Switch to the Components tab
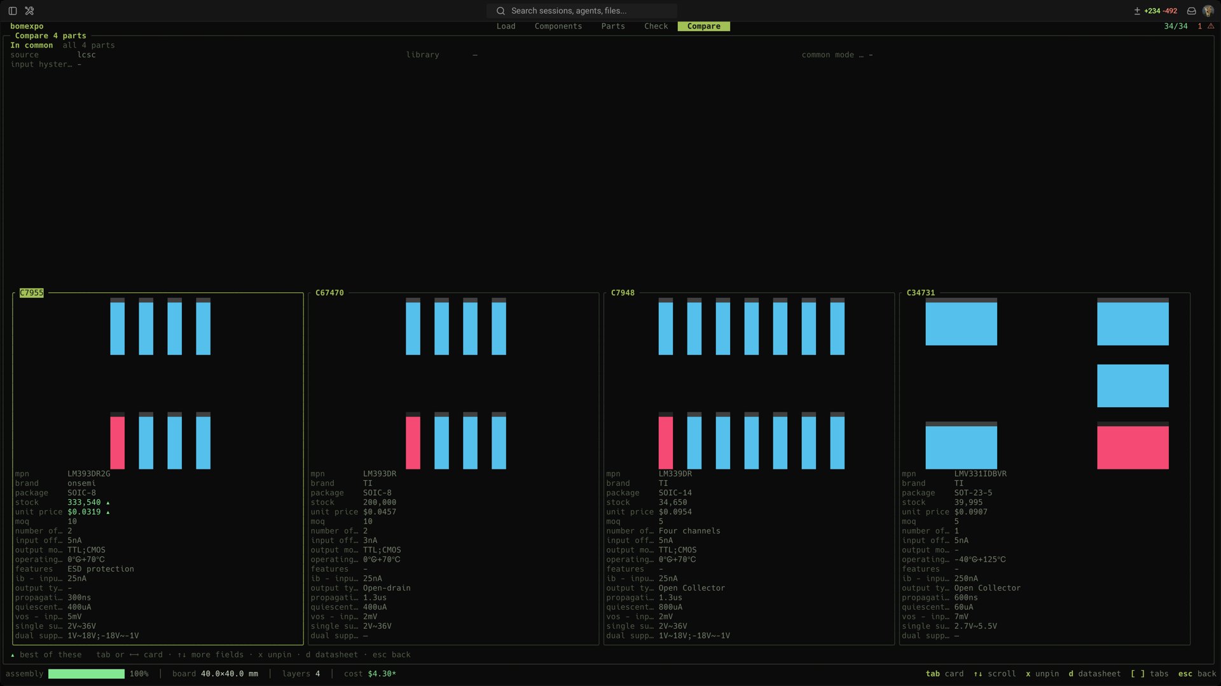This screenshot has height=686, width=1221. pos(558,26)
